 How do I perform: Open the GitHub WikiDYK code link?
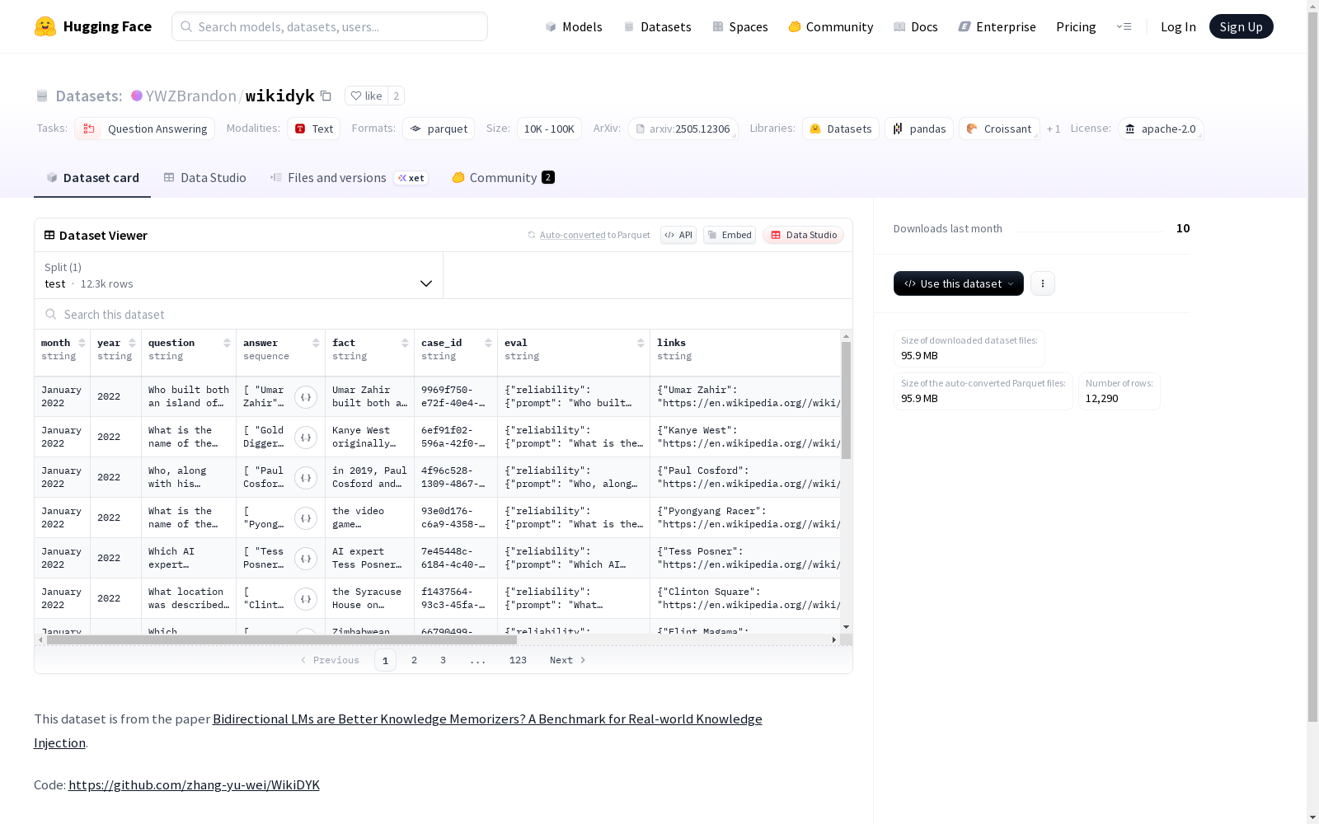194,784
